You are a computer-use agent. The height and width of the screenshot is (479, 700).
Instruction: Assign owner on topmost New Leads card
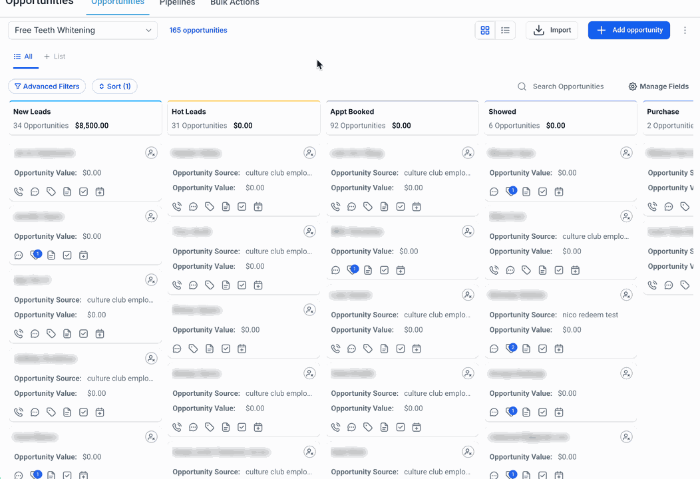[x=151, y=153]
